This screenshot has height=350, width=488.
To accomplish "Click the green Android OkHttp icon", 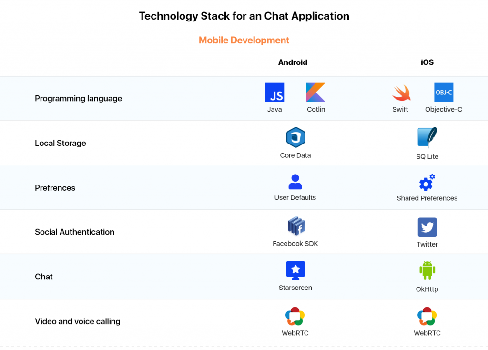I will tap(427, 270).
